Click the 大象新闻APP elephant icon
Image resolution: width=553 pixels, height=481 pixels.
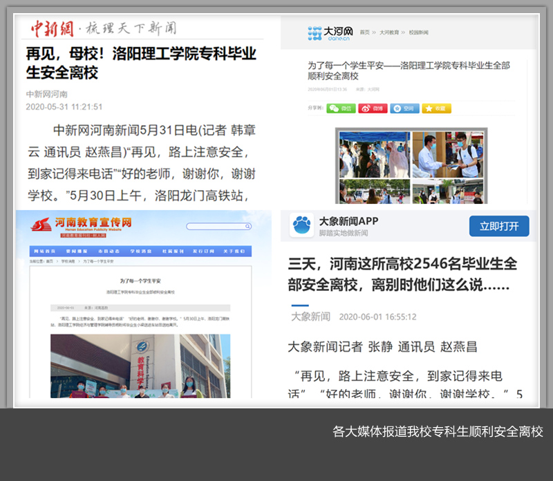tap(301, 225)
